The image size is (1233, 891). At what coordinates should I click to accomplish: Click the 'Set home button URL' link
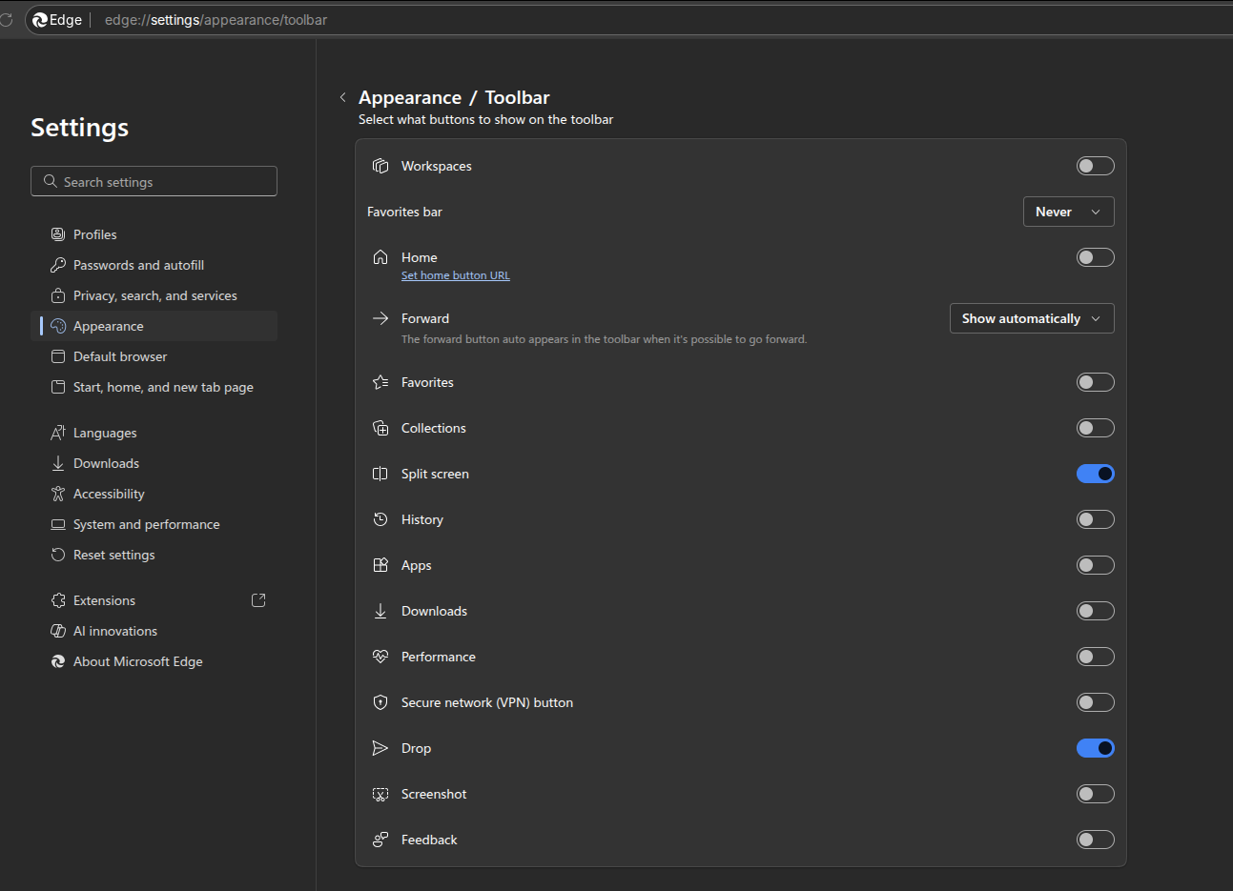455,275
